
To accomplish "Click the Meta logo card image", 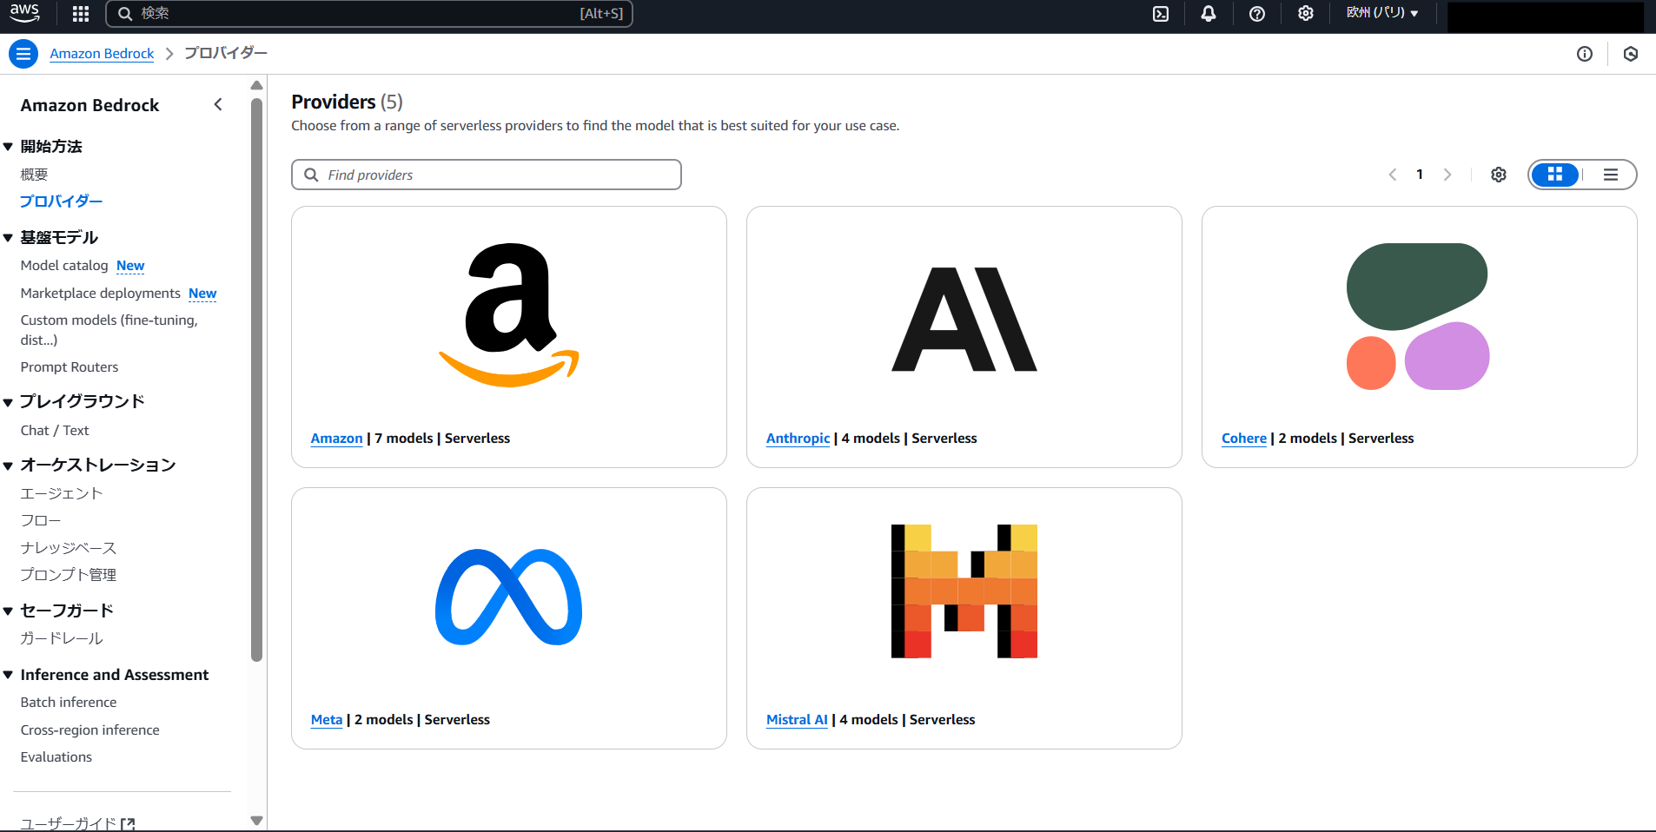I will pos(509,597).
